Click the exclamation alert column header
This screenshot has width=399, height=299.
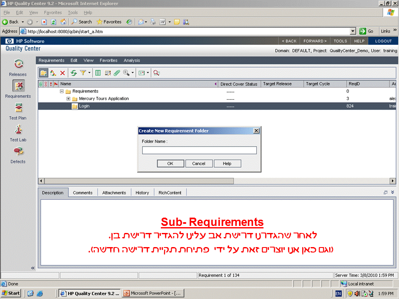tap(51, 84)
